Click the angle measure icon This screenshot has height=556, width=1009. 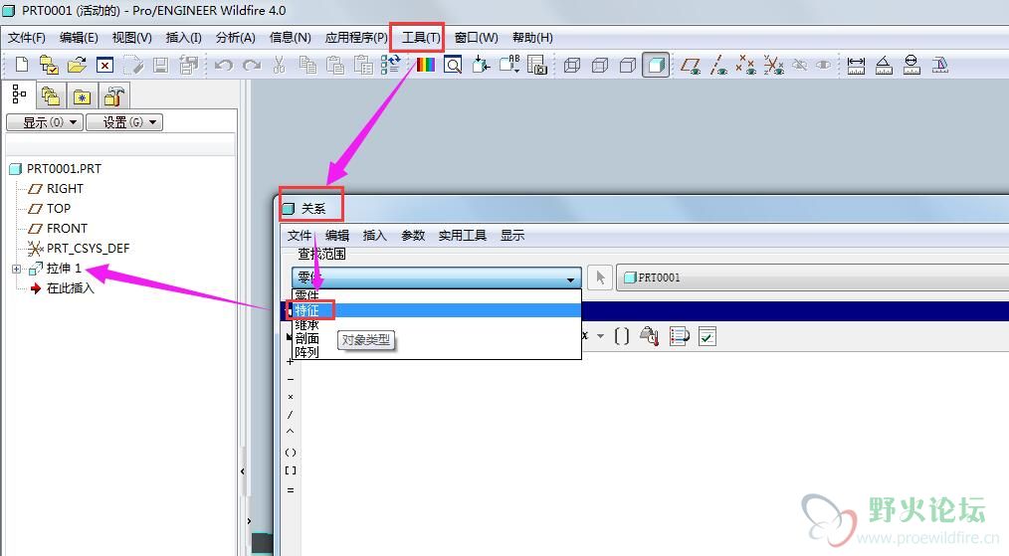884,65
